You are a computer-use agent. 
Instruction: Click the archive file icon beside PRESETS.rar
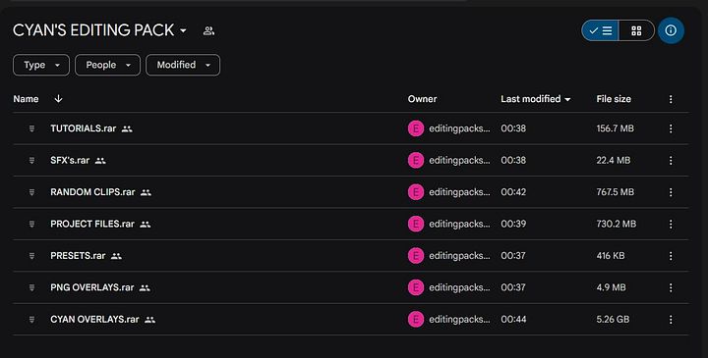31,256
